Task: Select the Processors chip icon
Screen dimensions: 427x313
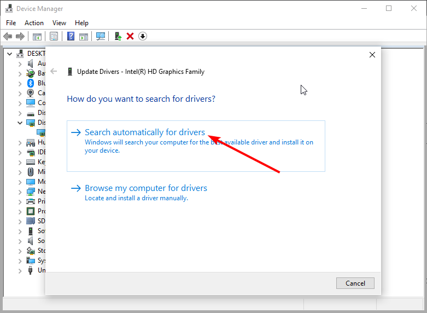Action: coord(31,211)
